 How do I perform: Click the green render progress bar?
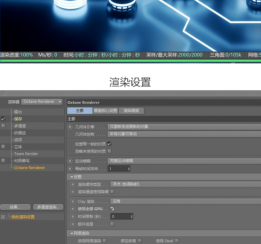(130, 61)
